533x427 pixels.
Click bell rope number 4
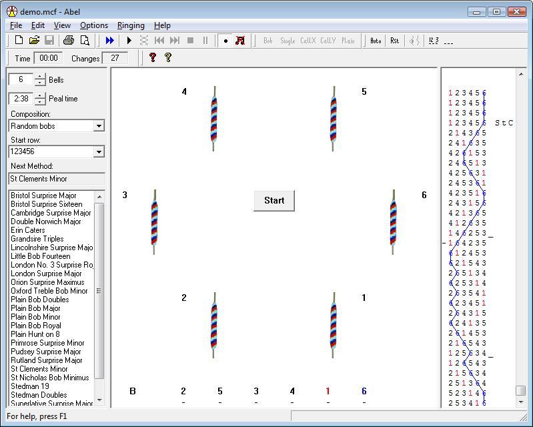[x=214, y=119]
